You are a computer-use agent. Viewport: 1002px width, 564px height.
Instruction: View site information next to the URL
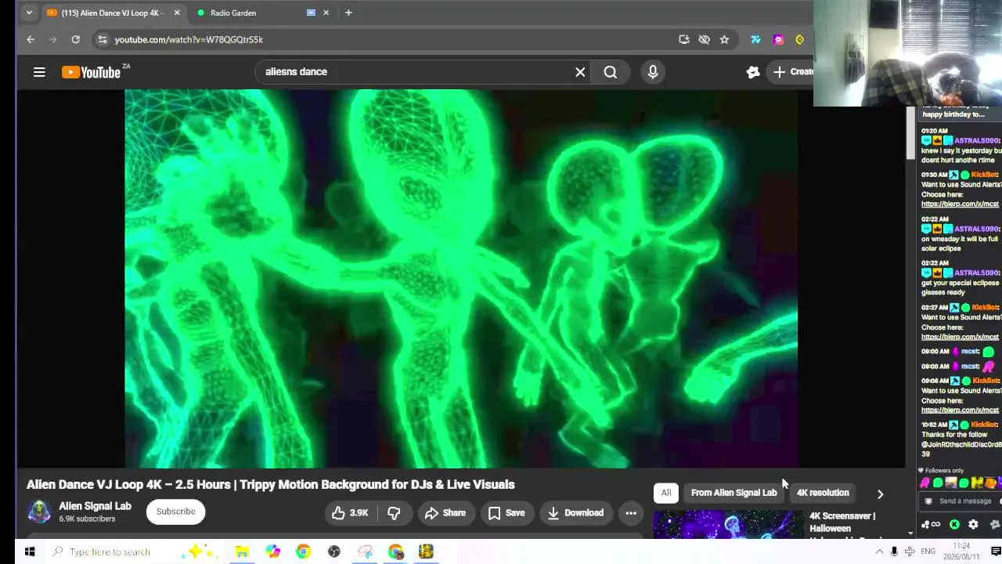[102, 39]
